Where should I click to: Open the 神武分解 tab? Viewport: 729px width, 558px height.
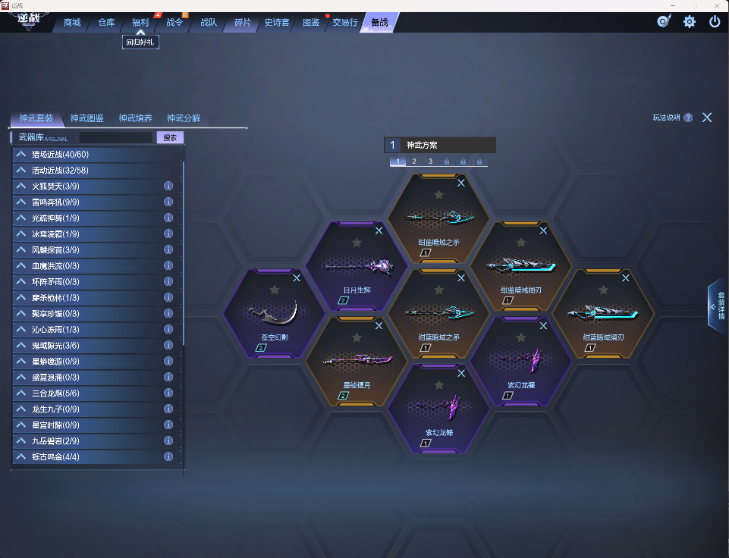(x=184, y=118)
